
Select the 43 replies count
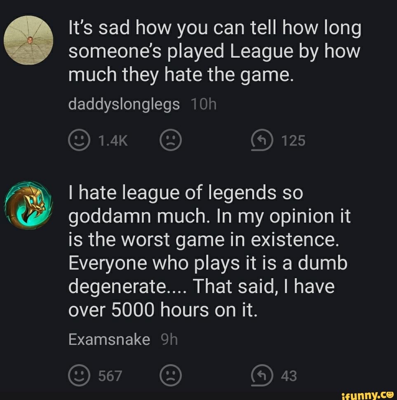(289, 376)
